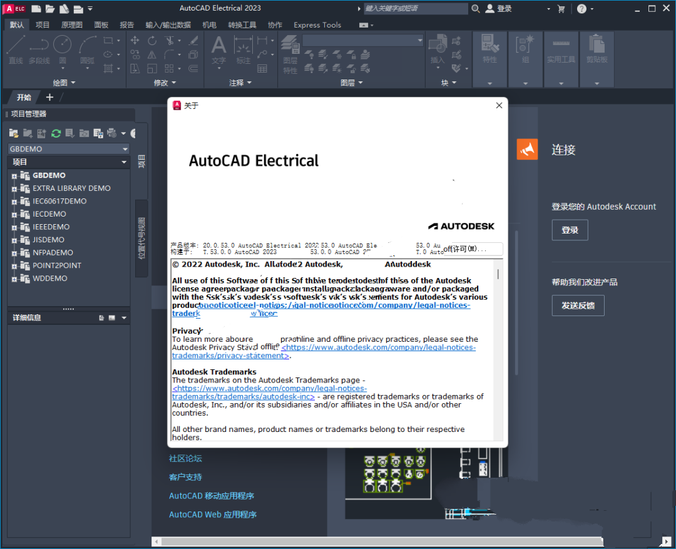The height and width of the screenshot is (549, 676).
Task: Click the 发送反馈 button
Action: (x=578, y=305)
